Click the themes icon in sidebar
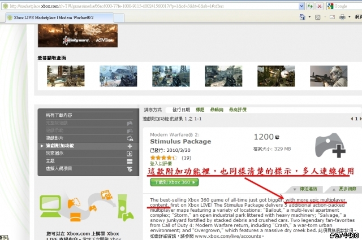 pos(130,161)
